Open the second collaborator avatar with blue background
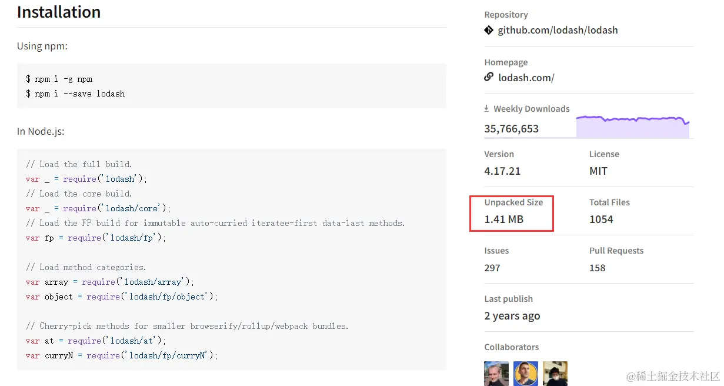Viewport: 724px width, 386px height. (x=526, y=374)
